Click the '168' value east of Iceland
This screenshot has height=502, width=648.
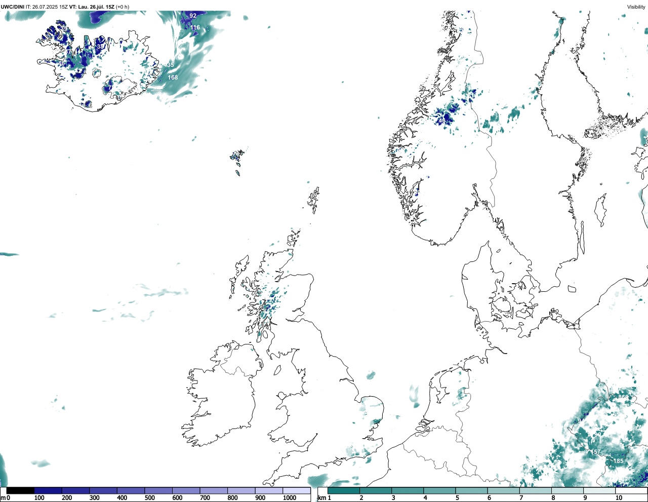pyautogui.click(x=173, y=78)
